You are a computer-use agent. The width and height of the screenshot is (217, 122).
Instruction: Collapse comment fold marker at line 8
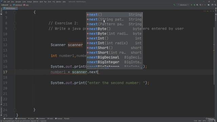pos(15,23)
